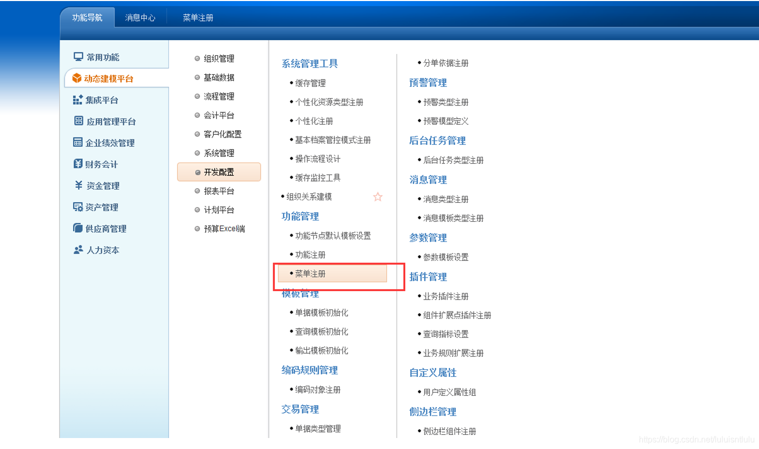Click the bullet beside 组织管理

coord(197,59)
